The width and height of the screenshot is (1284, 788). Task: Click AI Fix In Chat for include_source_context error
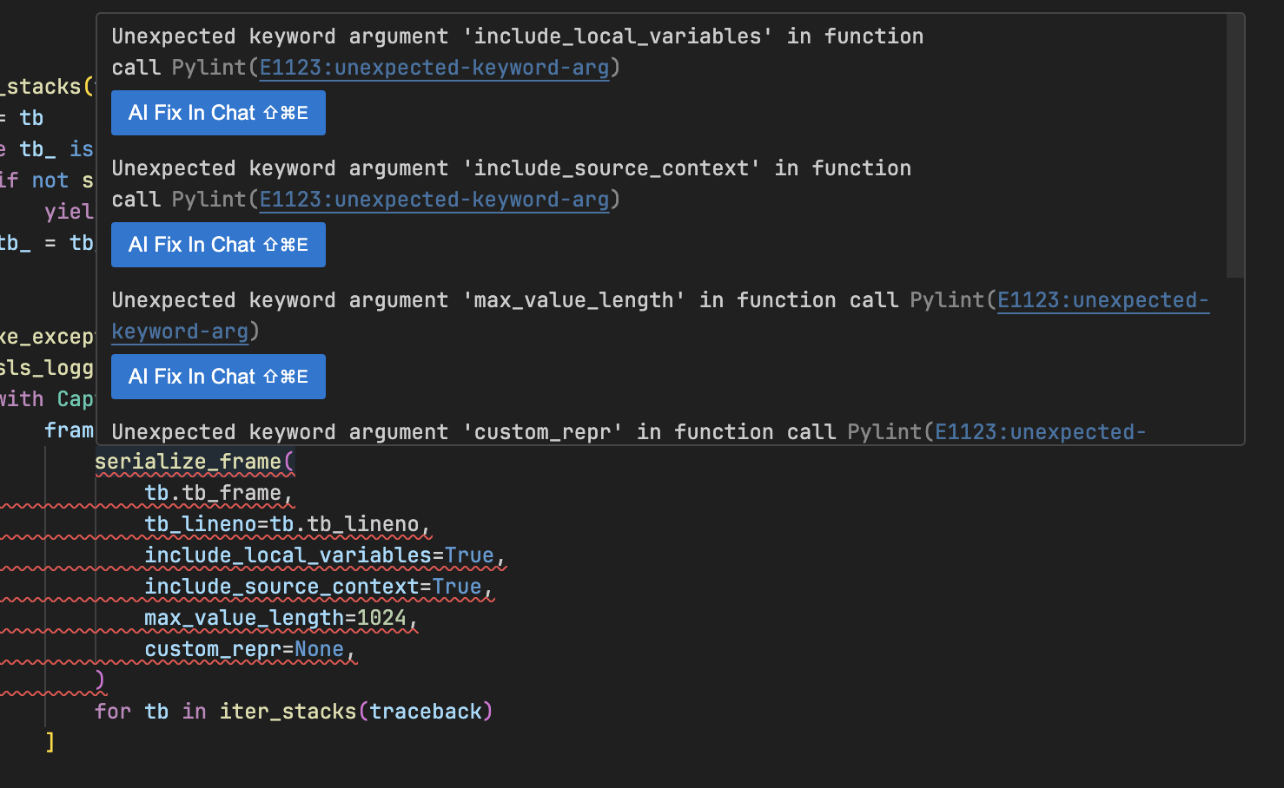[218, 245]
